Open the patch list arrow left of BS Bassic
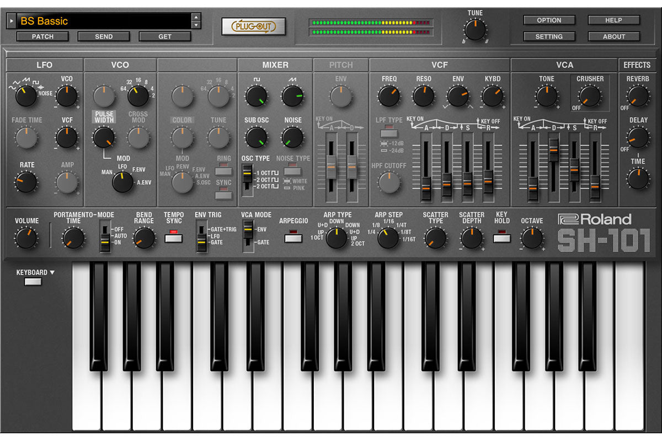 (x=11, y=21)
